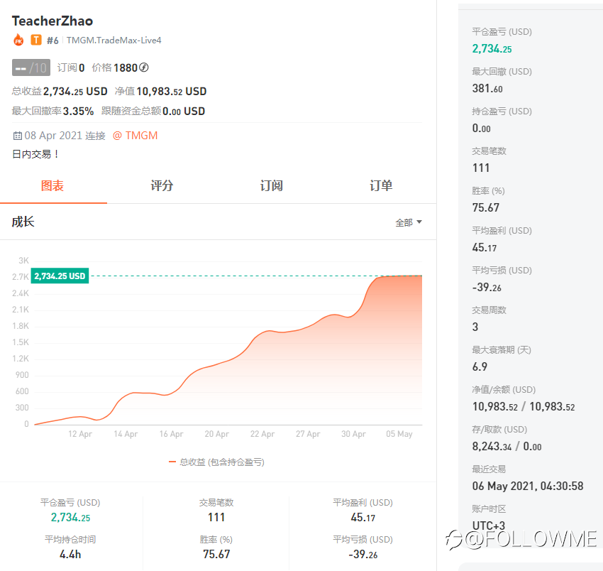Click the orange T trader badge
This screenshot has width=603, height=571.
click(36, 40)
